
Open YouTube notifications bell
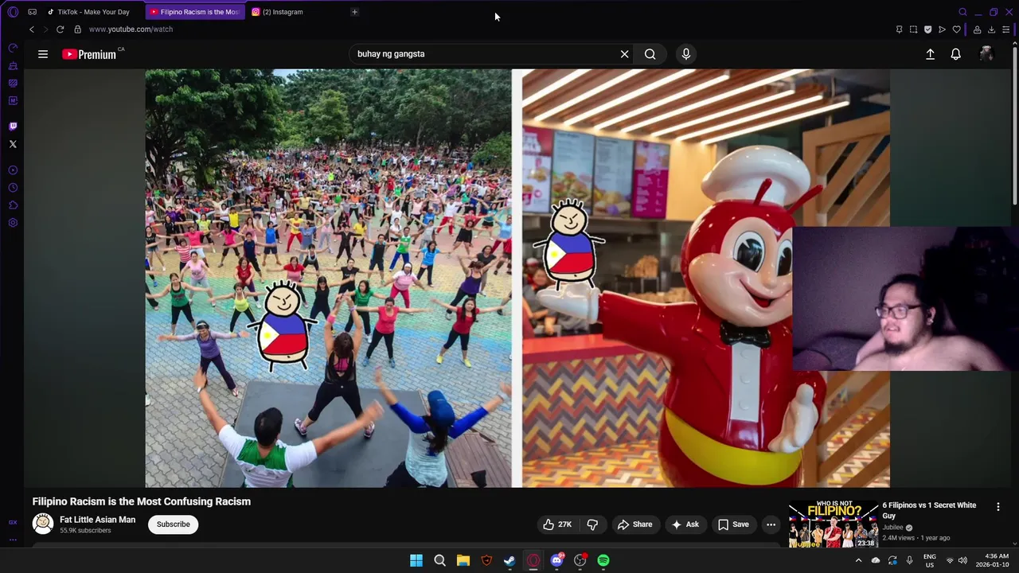pos(955,54)
